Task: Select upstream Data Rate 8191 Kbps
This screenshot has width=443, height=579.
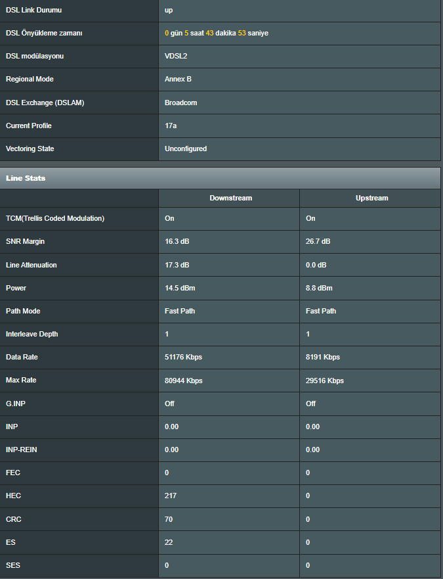Action: click(x=323, y=358)
